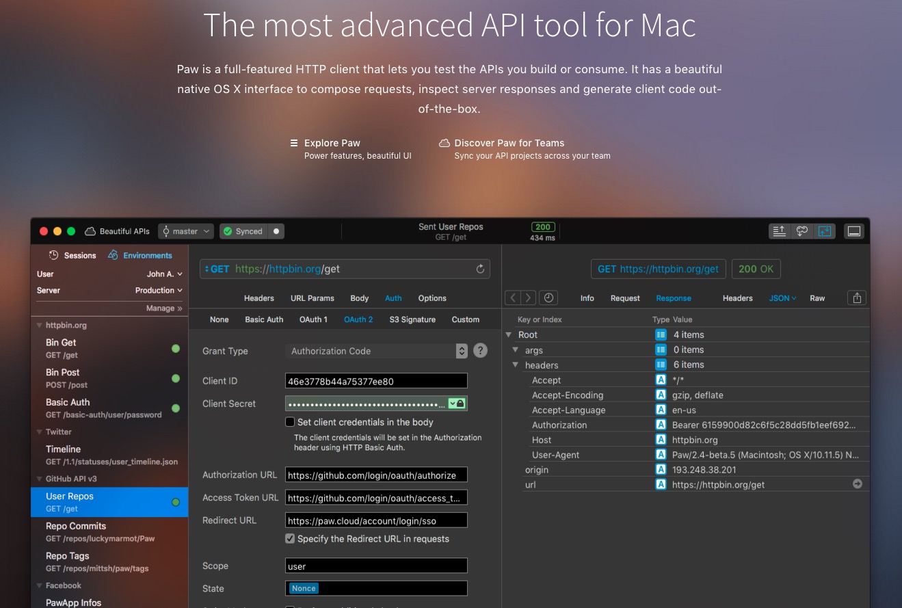Open the master branch dropdown

[185, 231]
